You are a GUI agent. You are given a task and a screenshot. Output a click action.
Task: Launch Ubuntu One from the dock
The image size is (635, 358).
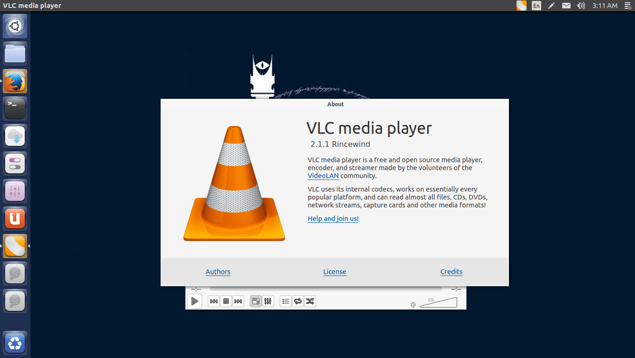click(15, 219)
